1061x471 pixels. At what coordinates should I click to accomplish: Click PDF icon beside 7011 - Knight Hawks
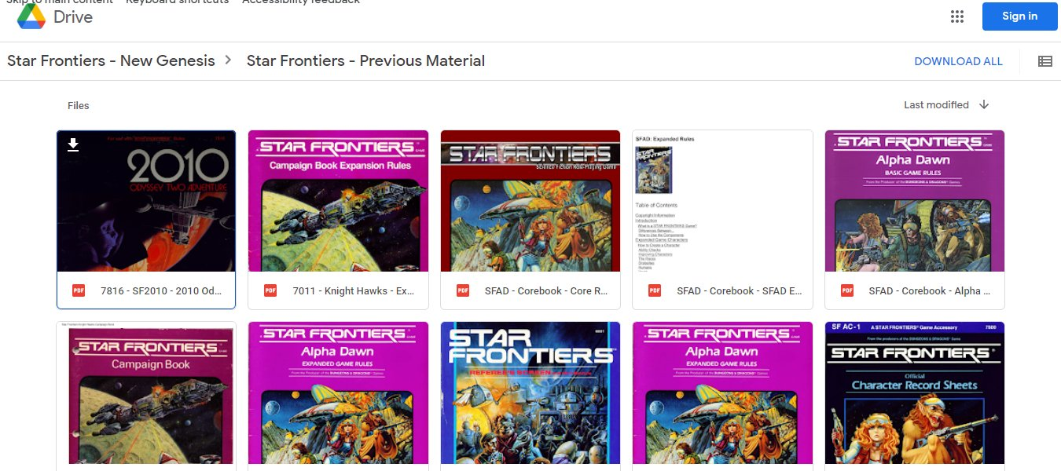[x=270, y=290]
